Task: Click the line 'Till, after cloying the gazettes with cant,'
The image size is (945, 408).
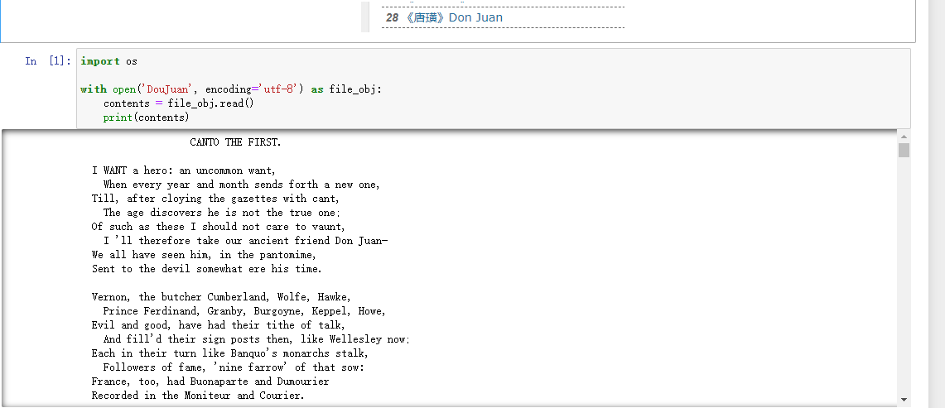Action: pos(216,199)
